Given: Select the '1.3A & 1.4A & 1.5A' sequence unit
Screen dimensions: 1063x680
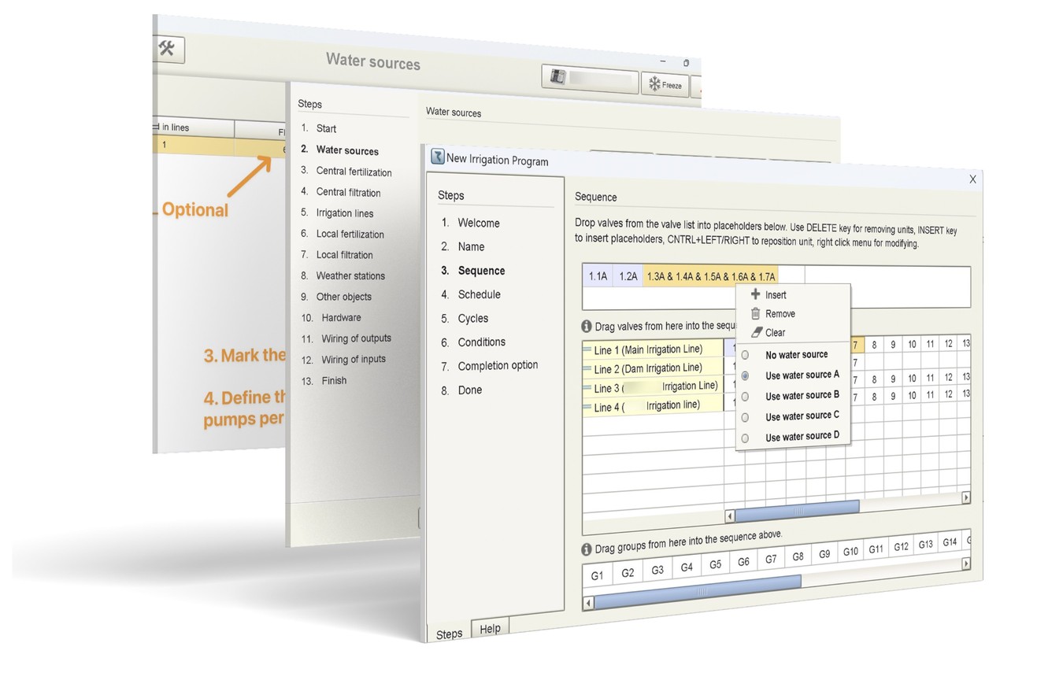Looking at the screenshot, I should coord(711,276).
